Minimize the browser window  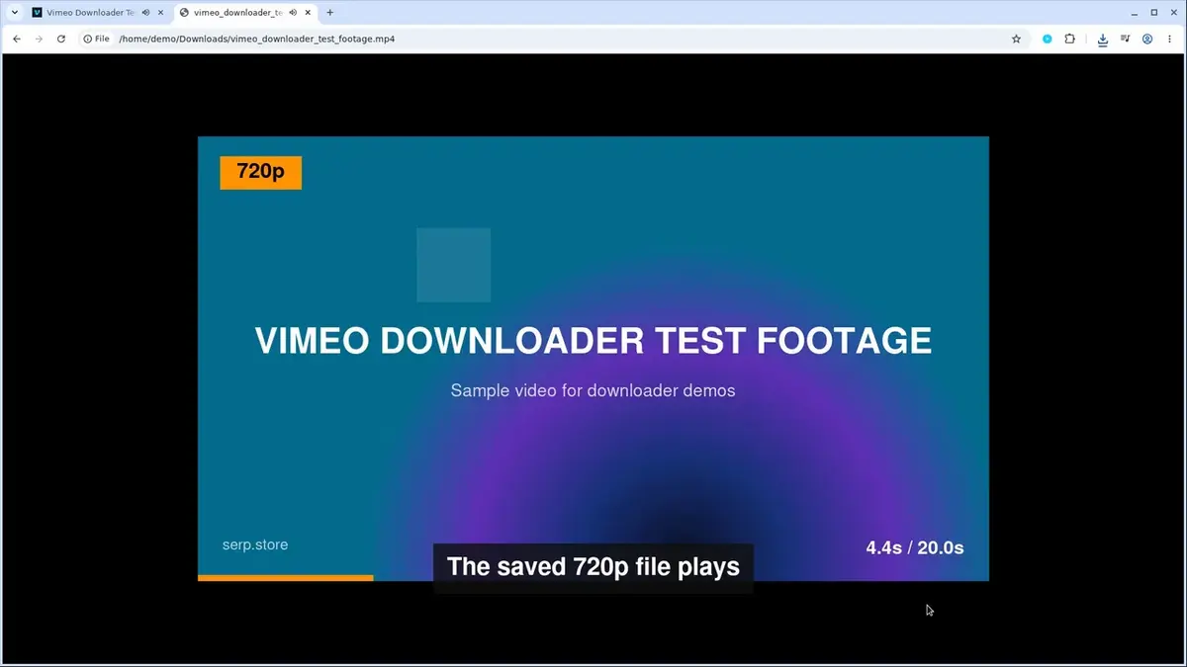tap(1134, 13)
